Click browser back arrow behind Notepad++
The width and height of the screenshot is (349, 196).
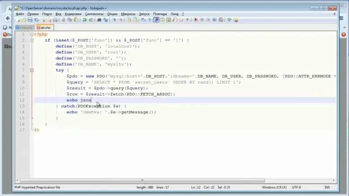[x=8, y=18]
